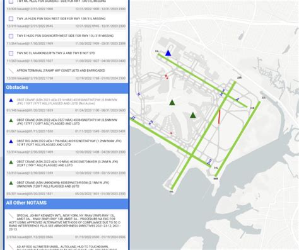Click date row issued 11/30/2022 1027
The width and height of the screenshot is (299, 250).
(66, 61)
